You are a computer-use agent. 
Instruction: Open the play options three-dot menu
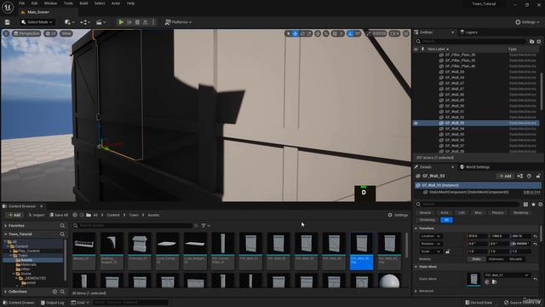point(153,22)
